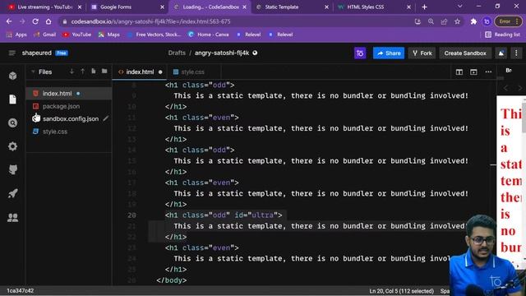Click the edit pencil next to sandbox.config.json

(x=106, y=118)
